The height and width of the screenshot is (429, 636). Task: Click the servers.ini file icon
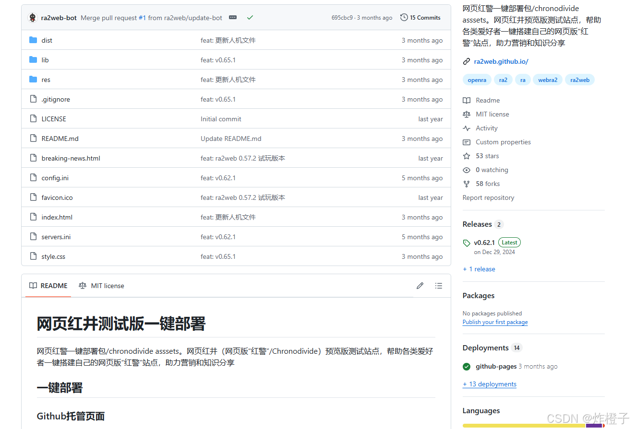(33, 237)
